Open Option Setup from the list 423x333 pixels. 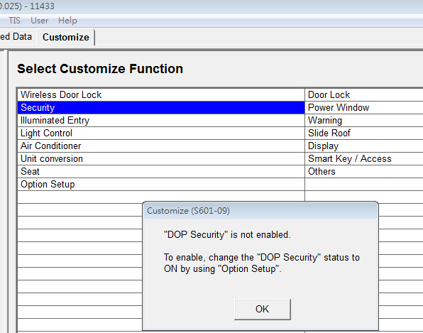point(161,185)
